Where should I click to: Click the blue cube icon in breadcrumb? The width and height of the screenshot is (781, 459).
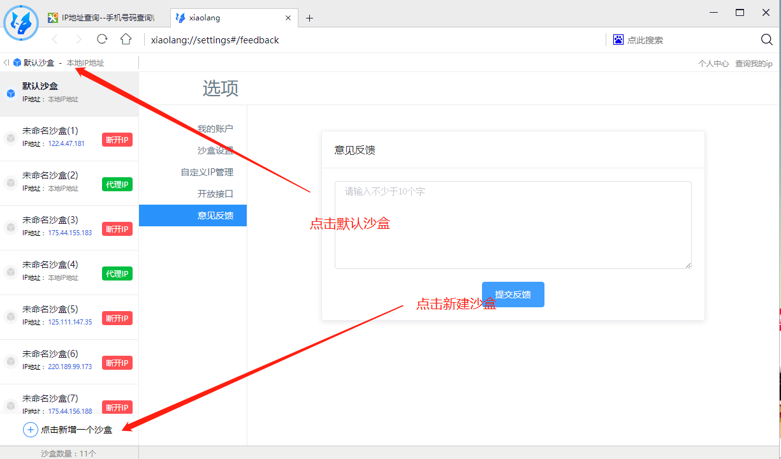click(x=17, y=62)
